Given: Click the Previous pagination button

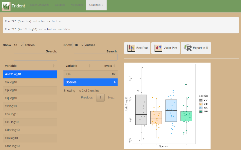Looking at the screenshot, I should coord(87,98).
